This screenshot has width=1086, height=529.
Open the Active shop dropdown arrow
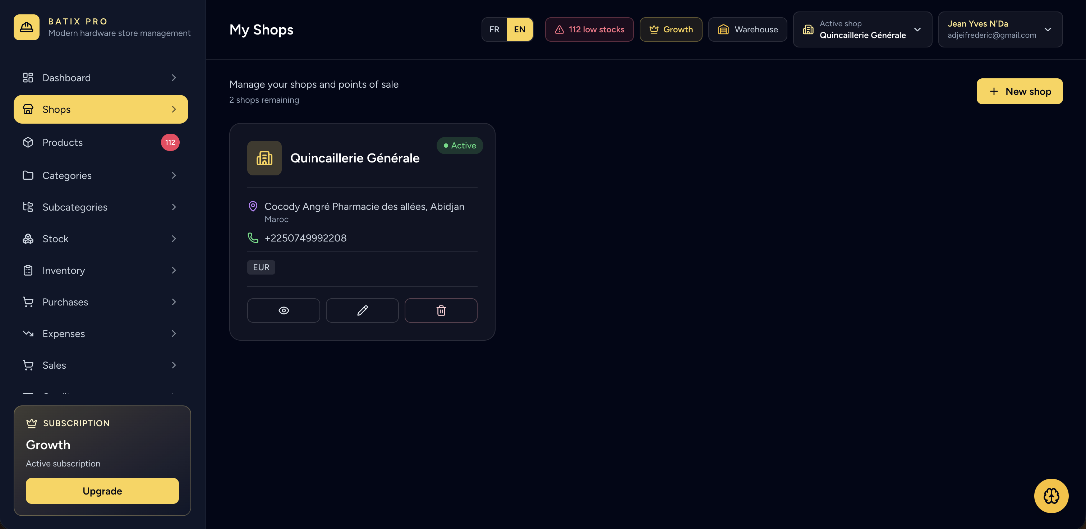917,29
